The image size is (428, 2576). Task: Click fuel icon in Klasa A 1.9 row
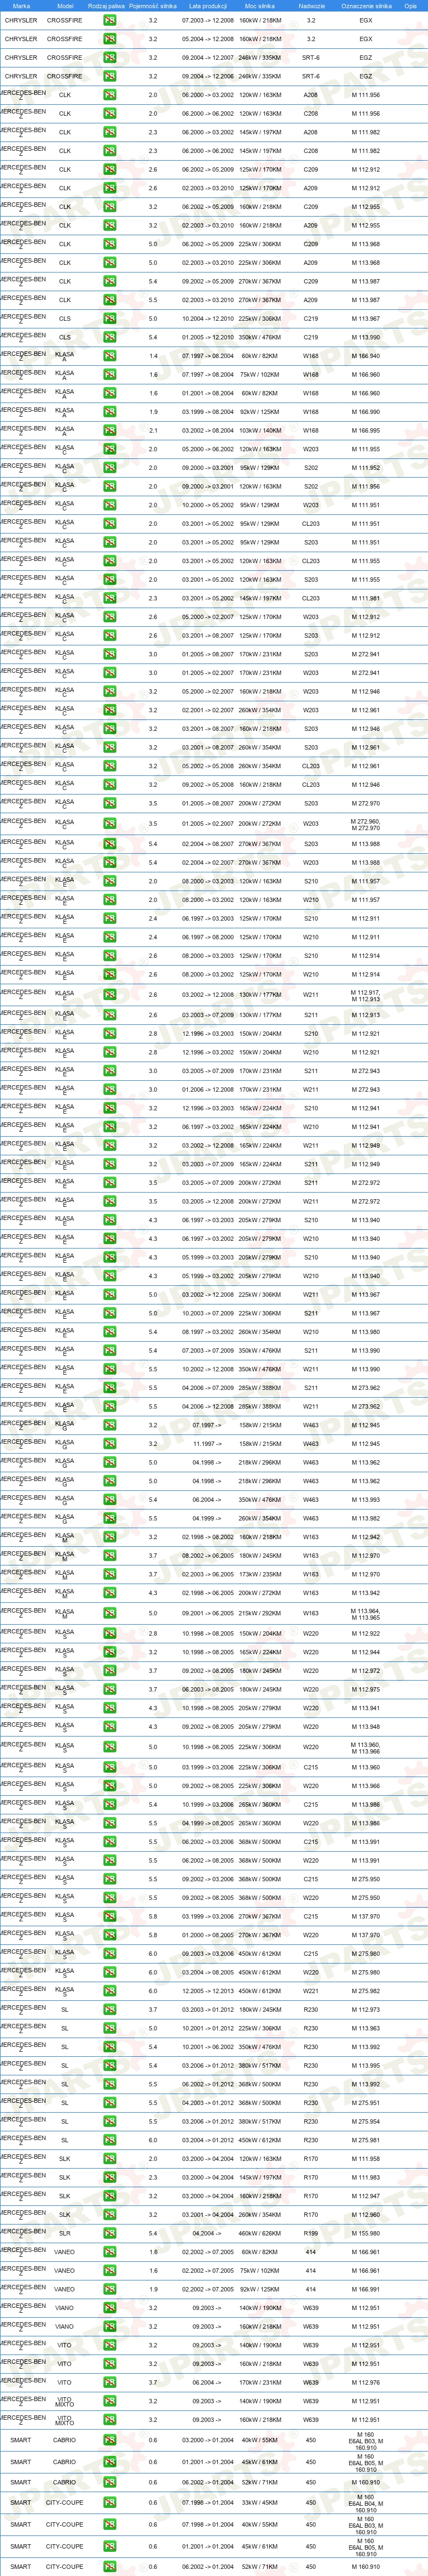click(110, 412)
